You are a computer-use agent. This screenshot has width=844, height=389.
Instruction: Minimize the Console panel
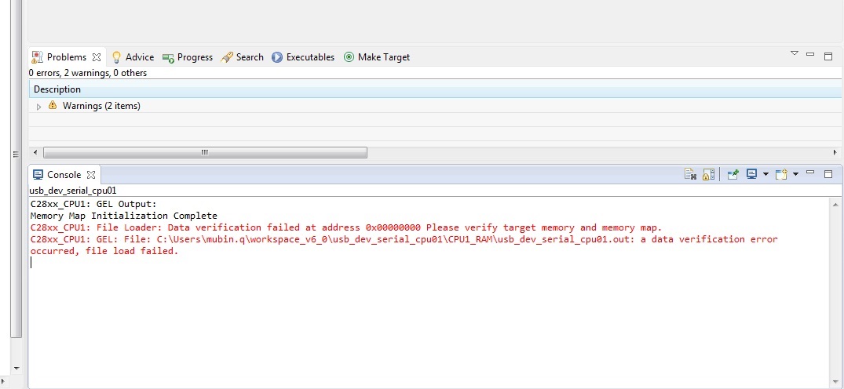click(x=810, y=173)
